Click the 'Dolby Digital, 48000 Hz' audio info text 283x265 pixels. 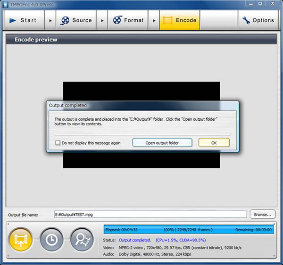tap(155, 254)
